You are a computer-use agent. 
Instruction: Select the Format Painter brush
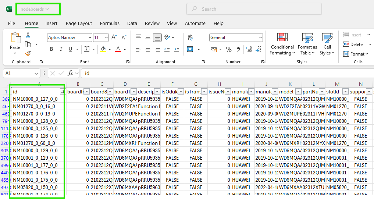[x=28, y=53]
